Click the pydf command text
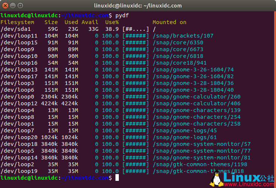 122,16
